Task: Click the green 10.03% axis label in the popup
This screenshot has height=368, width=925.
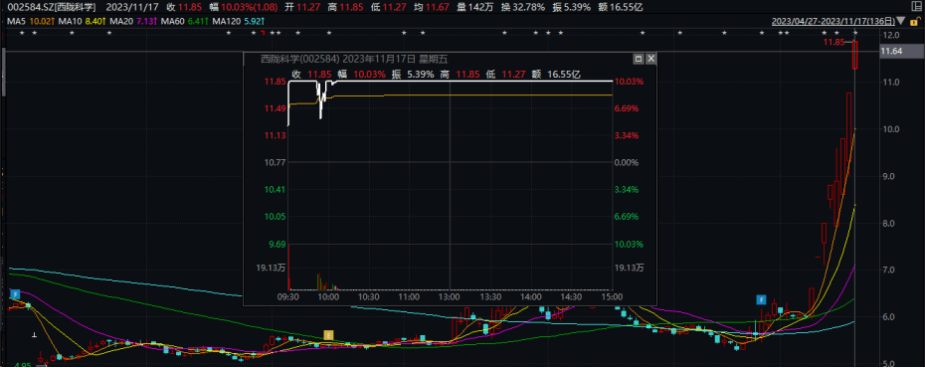Action: (x=628, y=244)
